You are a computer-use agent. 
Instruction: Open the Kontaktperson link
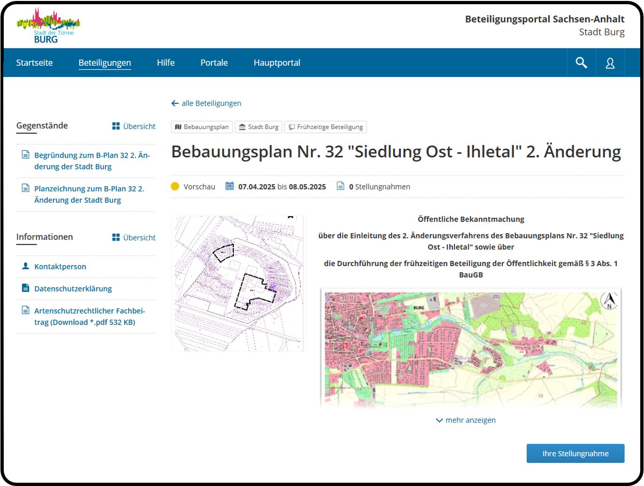[60, 266]
